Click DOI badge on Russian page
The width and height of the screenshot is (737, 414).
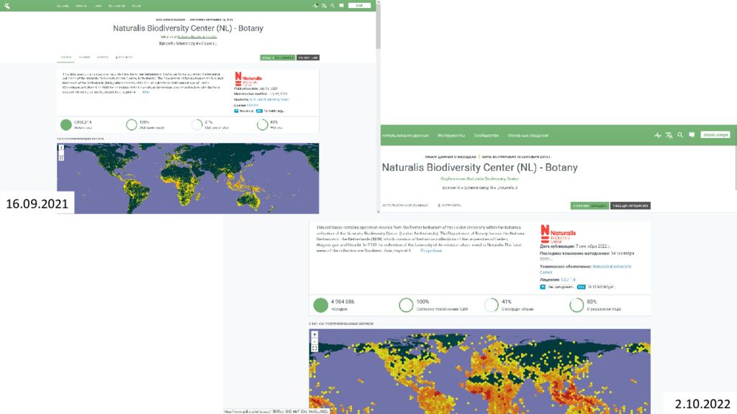(595, 287)
